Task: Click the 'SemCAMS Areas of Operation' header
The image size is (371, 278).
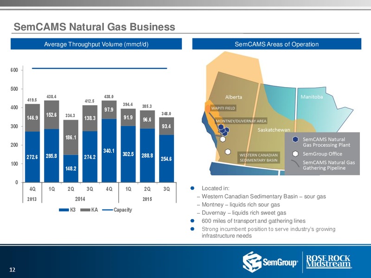Action: pos(276,44)
